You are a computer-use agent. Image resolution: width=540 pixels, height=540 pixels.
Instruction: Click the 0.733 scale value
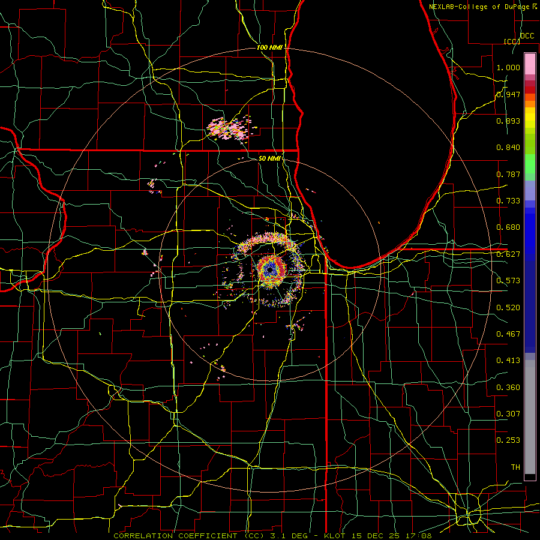[x=508, y=201]
